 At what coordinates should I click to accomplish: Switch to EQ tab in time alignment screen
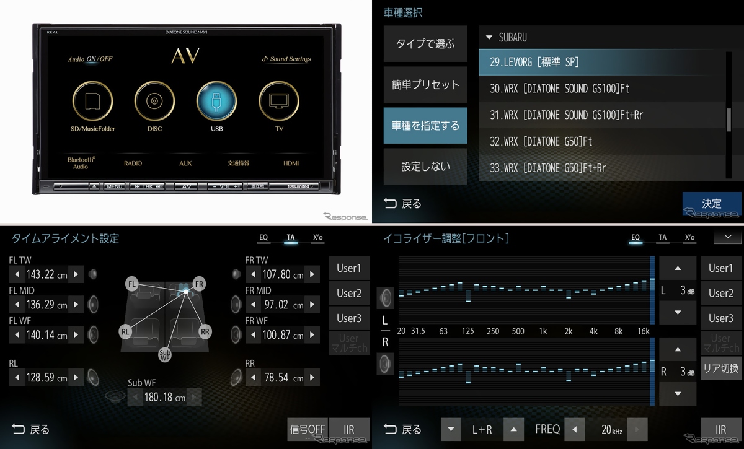[263, 238]
